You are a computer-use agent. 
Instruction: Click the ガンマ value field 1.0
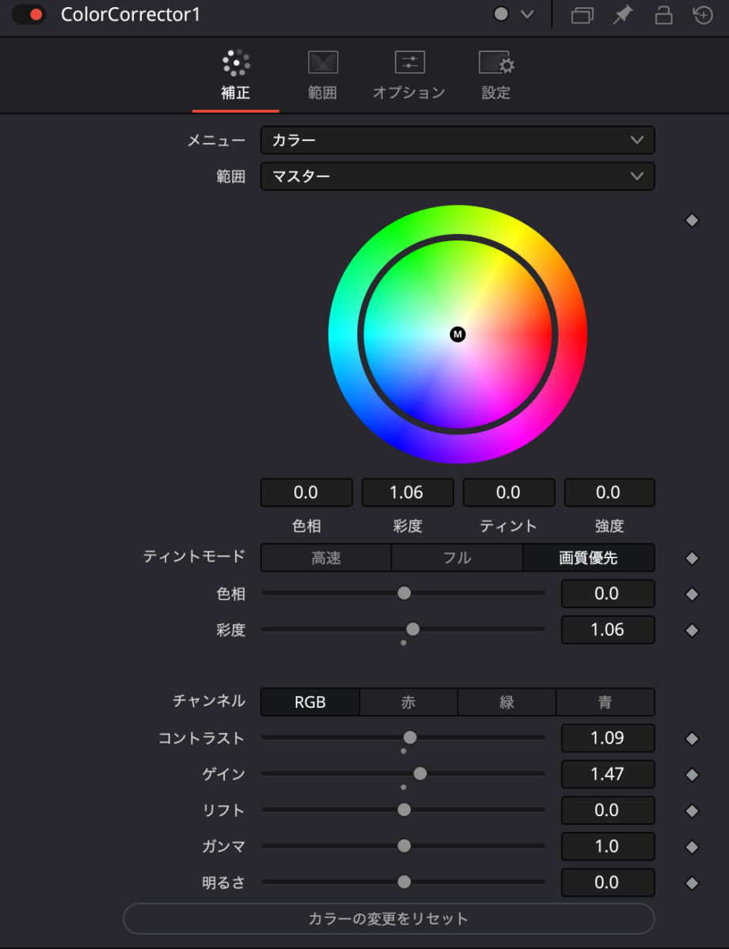(608, 847)
